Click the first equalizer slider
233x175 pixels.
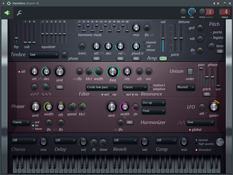(x=42, y=34)
